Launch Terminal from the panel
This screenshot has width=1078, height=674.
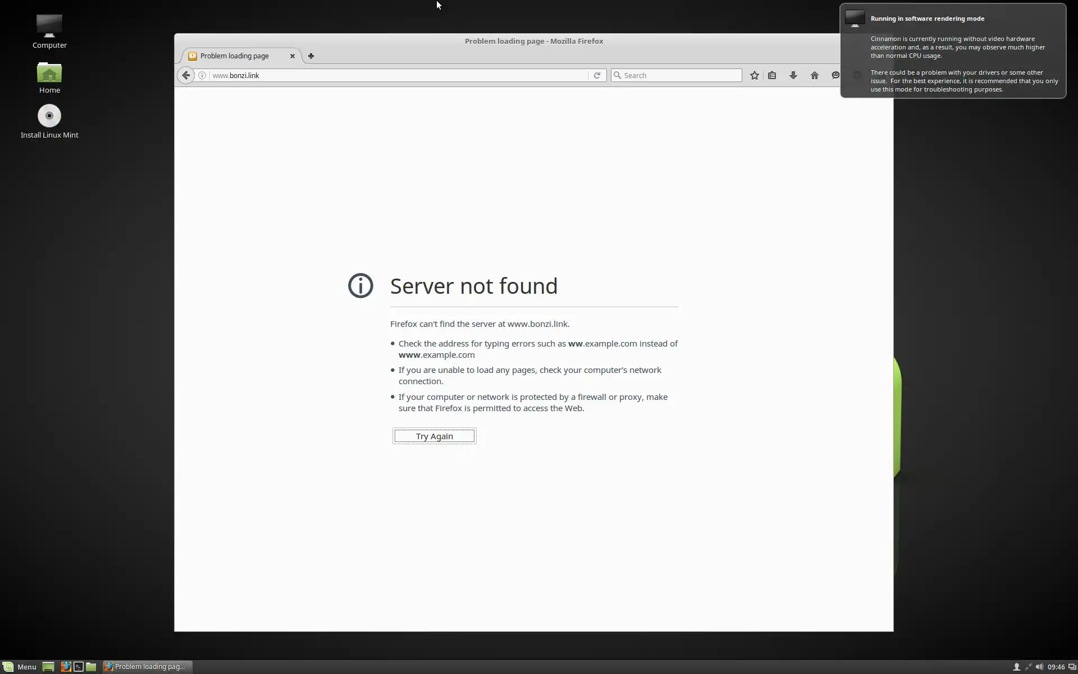pos(79,667)
